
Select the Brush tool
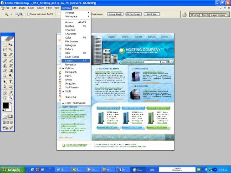[10, 61]
